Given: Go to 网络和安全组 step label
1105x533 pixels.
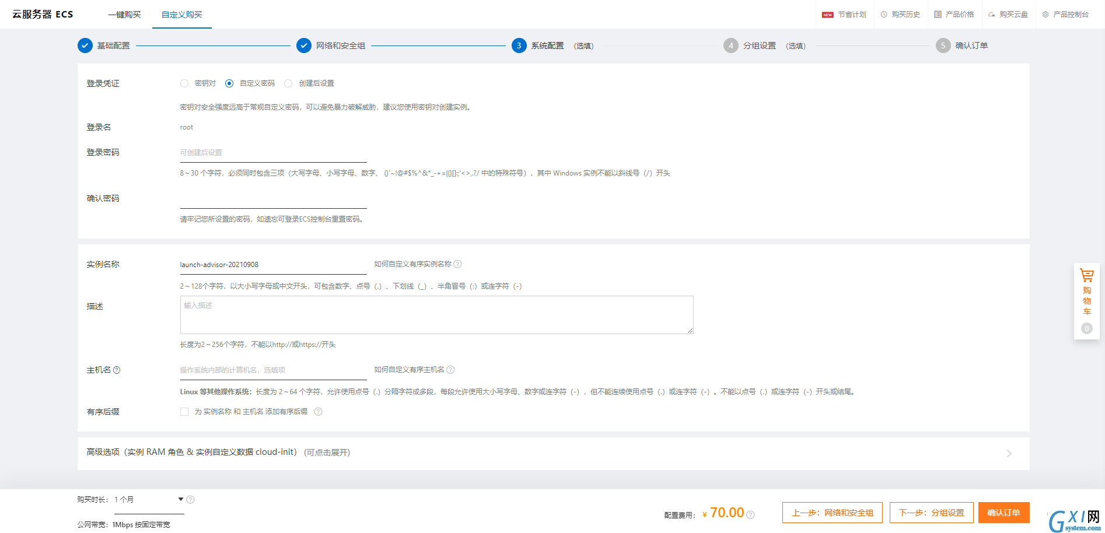Looking at the screenshot, I should click(341, 45).
